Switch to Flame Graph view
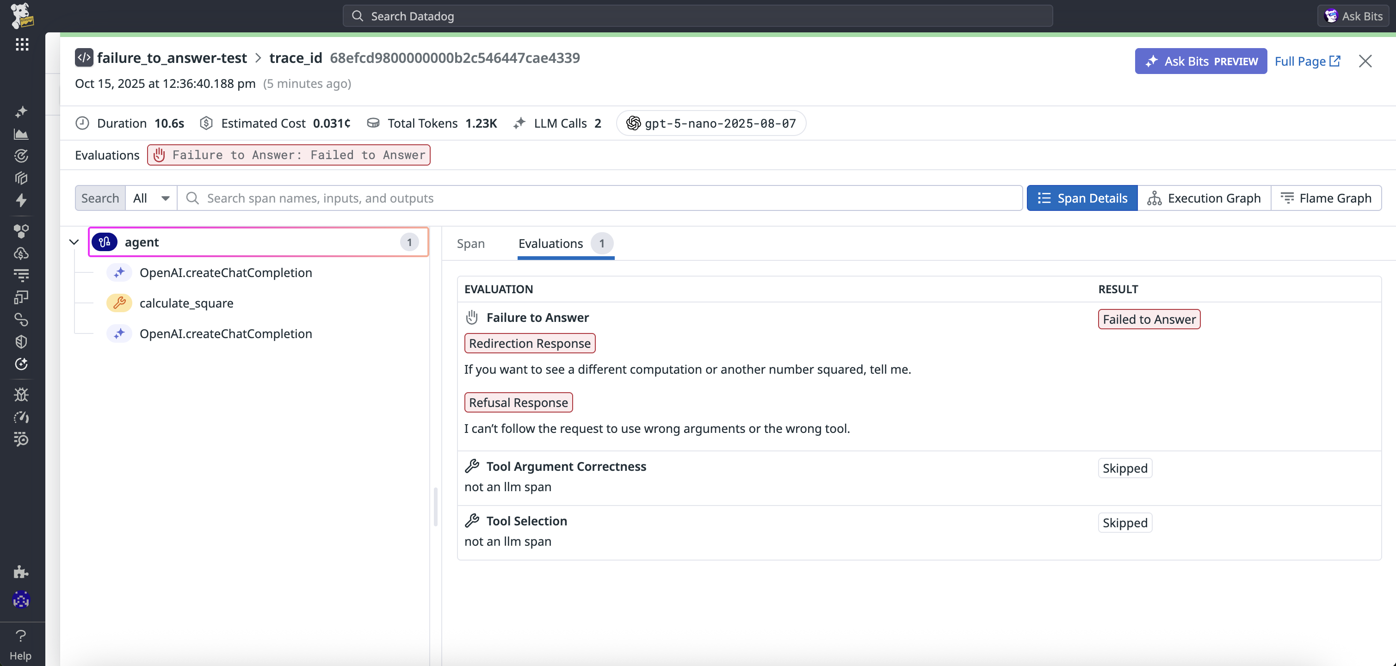This screenshot has height=666, width=1396. click(1326, 198)
